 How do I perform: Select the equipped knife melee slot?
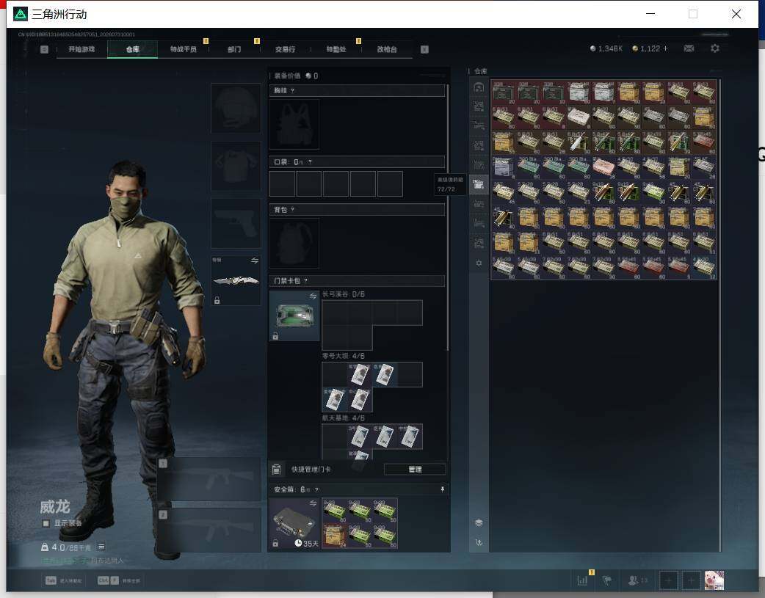tap(236, 280)
